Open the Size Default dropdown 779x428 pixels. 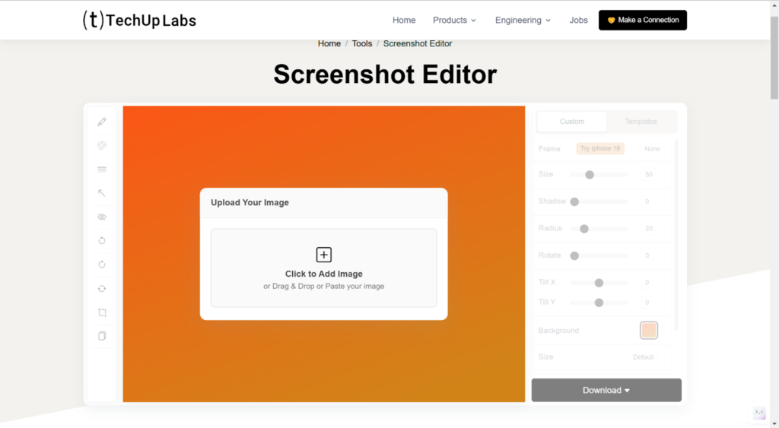(x=644, y=357)
